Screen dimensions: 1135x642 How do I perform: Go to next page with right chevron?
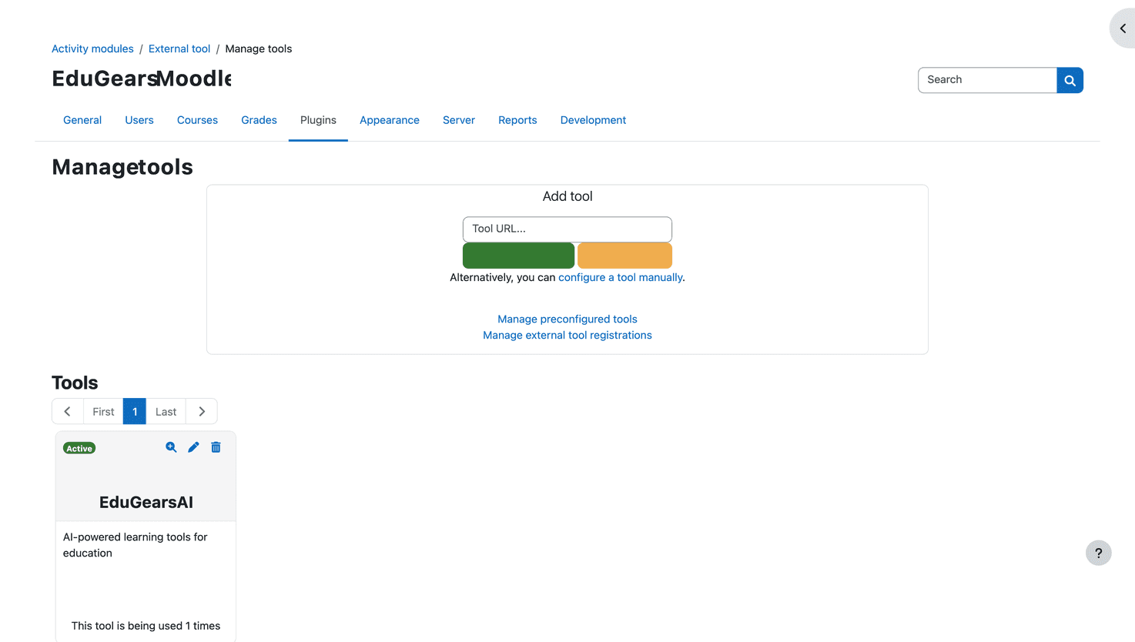[201, 411]
